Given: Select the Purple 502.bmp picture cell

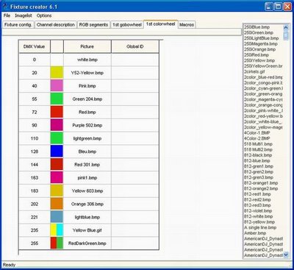Looking at the screenshot, I should click(x=87, y=125).
